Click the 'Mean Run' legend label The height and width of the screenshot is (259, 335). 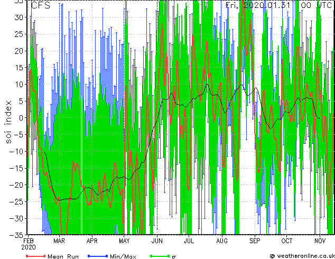click(63, 256)
